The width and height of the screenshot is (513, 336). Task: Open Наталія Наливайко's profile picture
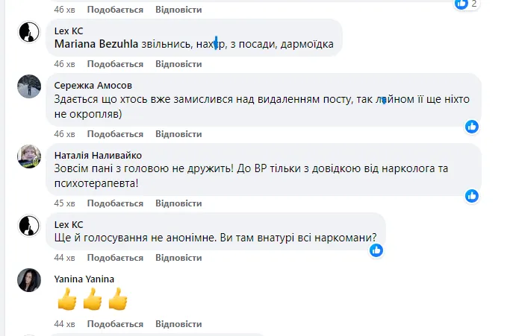tap(28, 156)
